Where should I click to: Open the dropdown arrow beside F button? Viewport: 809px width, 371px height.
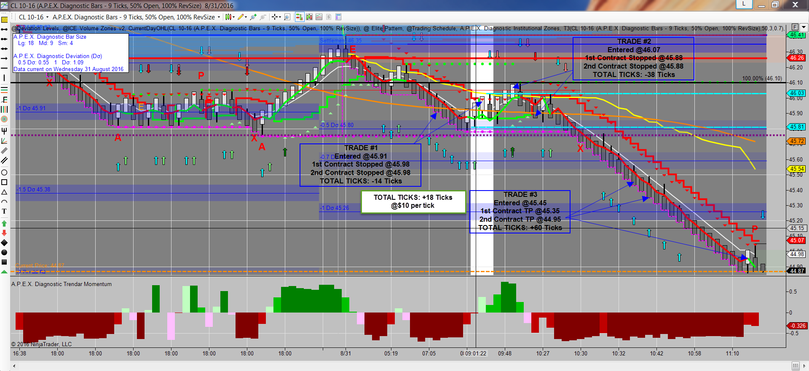click(804, 27)
